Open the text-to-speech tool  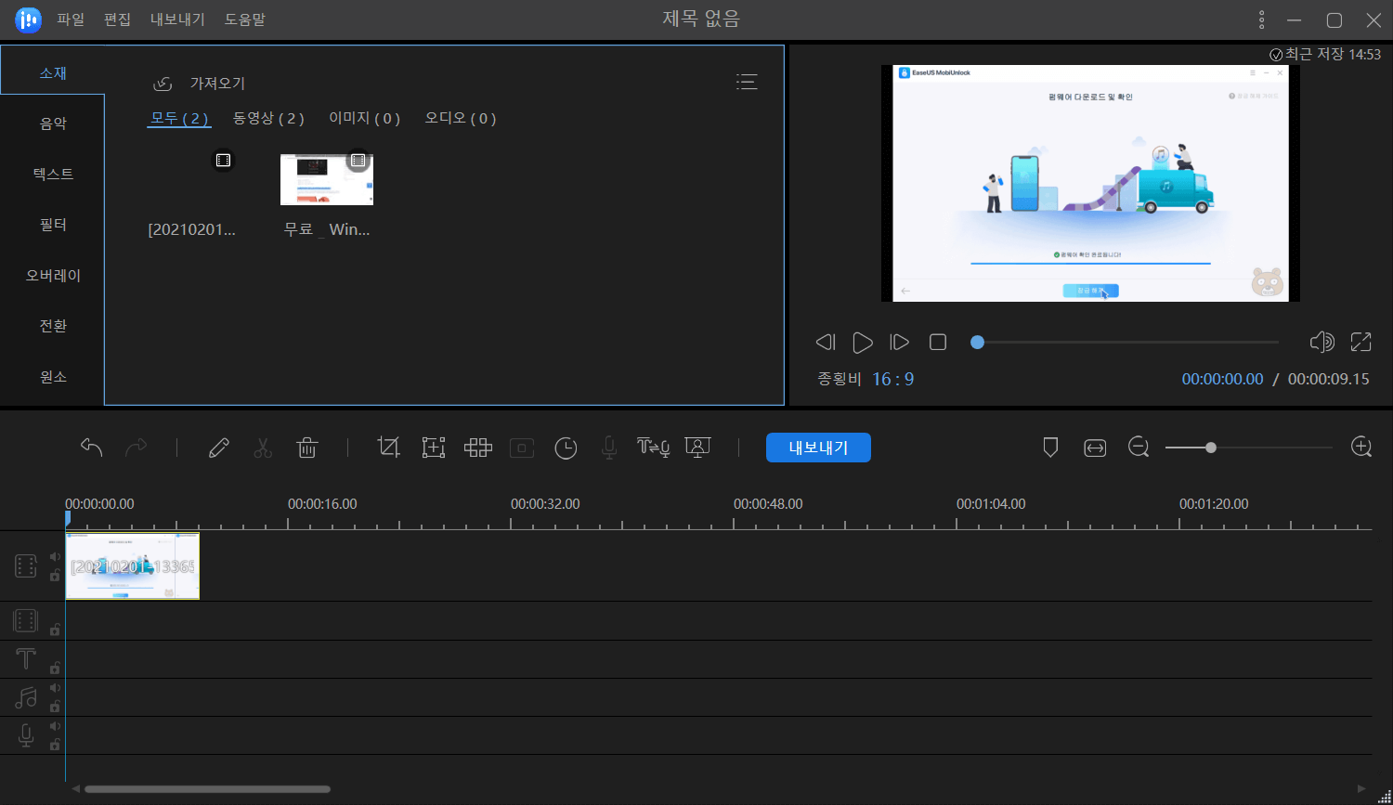click(x=653, y=448)
